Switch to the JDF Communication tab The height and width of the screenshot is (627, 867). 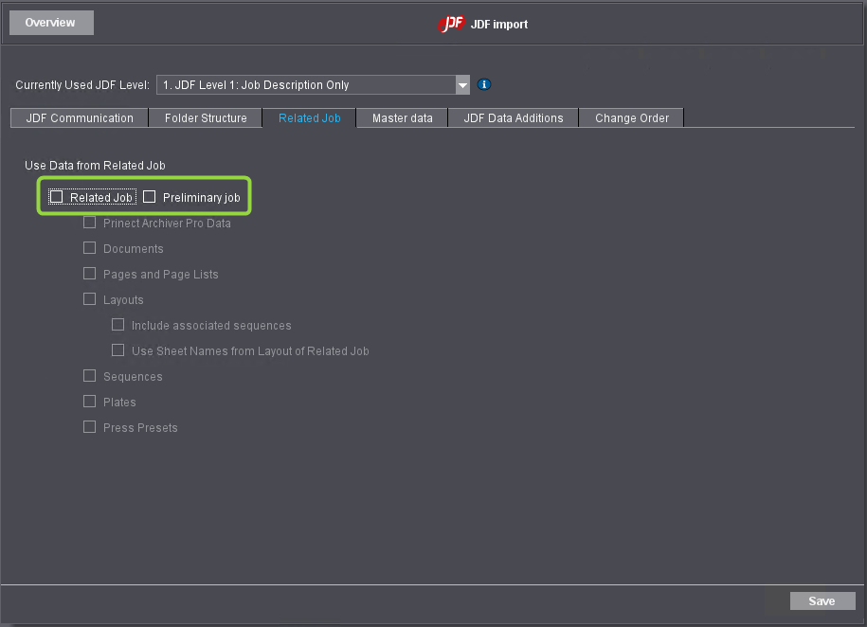[x=79, y=117]
